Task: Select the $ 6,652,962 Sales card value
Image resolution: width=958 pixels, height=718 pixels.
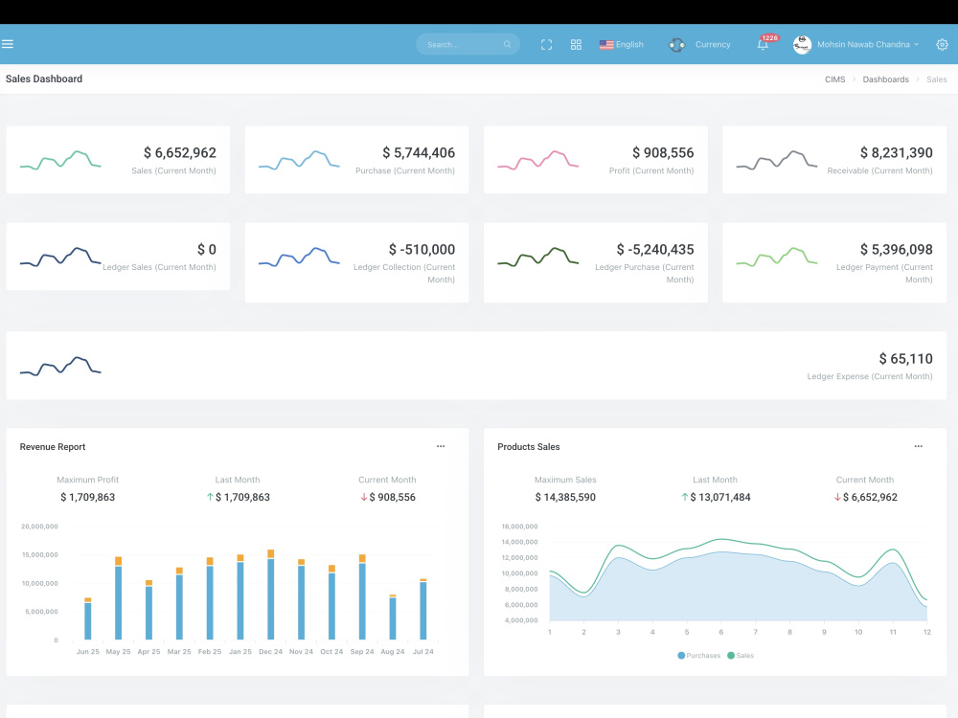Action: (x=180, y=152)
